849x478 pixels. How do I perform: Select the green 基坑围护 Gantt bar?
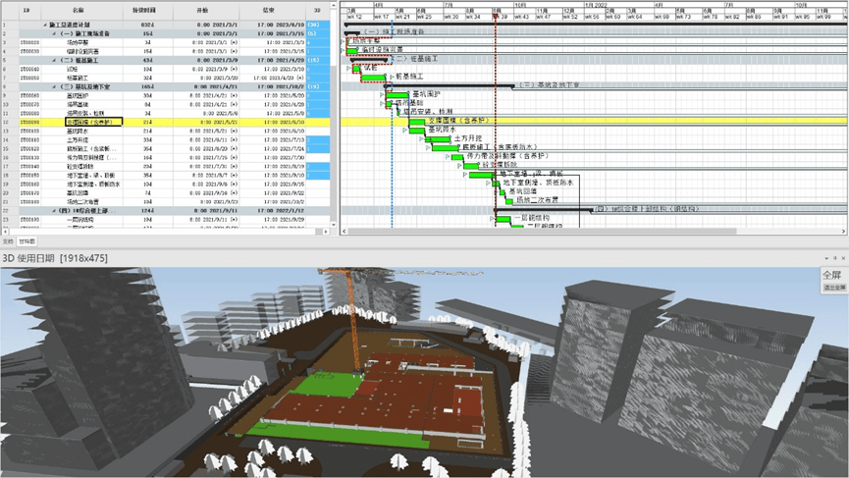coord(398,95)
